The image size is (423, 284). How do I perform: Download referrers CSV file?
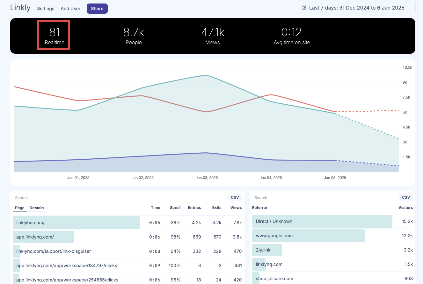406,197
